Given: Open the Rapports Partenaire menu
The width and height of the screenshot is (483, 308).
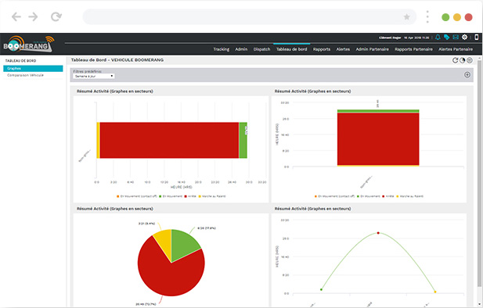Looking at the screenshot, I should click(413, 49).
